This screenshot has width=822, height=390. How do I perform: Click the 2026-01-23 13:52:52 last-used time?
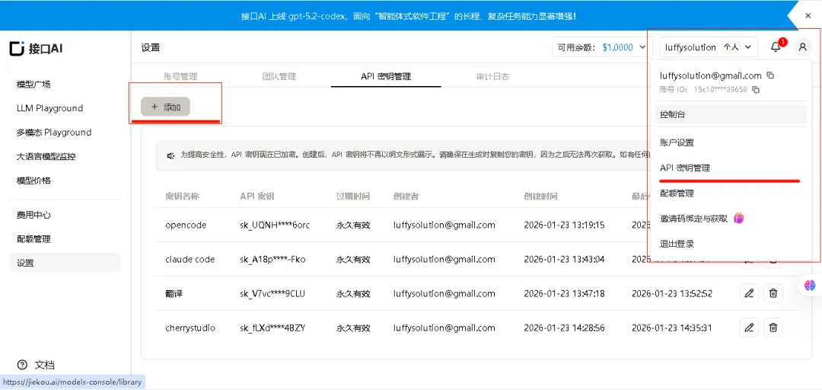[672, 293]
